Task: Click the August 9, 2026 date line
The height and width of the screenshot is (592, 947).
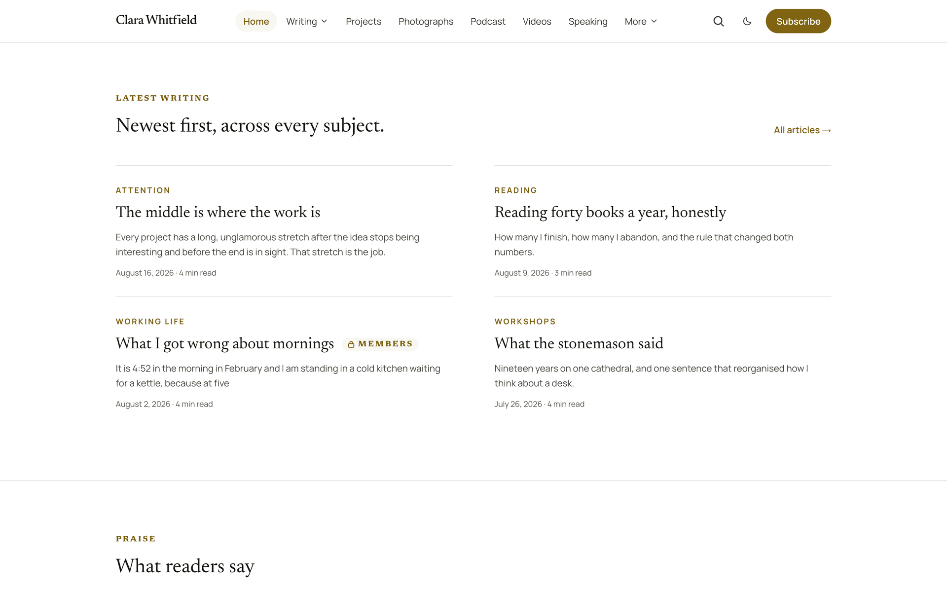Action: click(543, 273)
